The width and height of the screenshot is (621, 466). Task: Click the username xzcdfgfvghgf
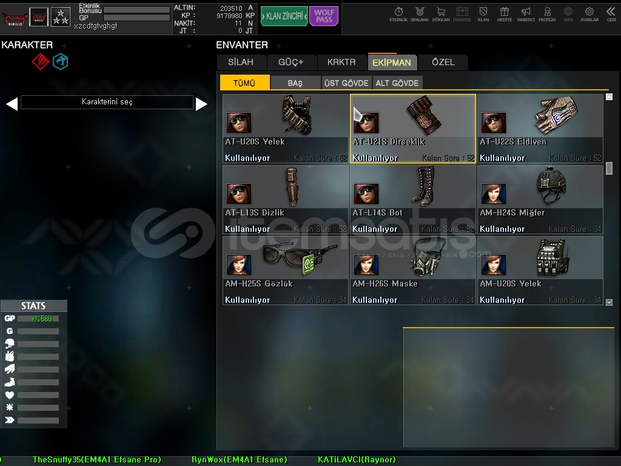tap(95, 26)
